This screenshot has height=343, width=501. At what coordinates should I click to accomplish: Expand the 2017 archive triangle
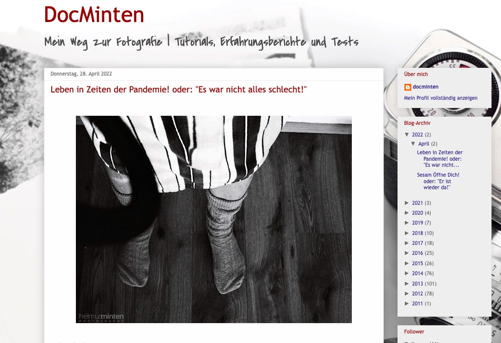[x=407, y=243]
